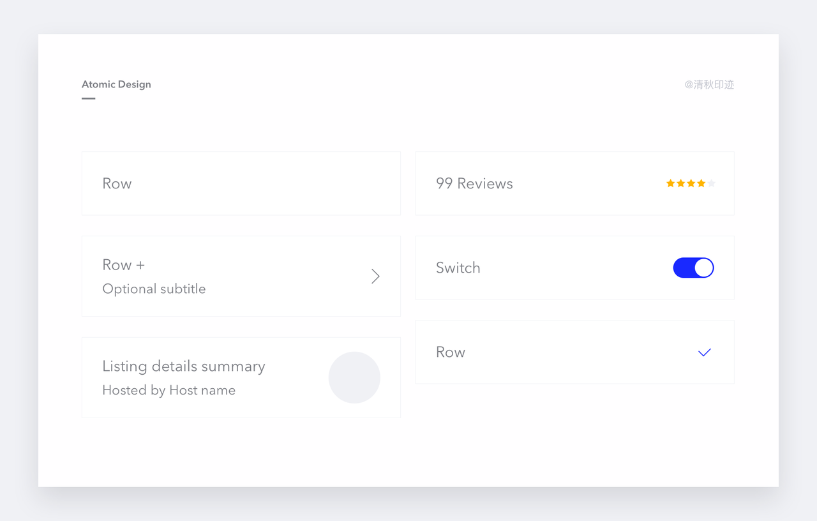Select the Row label beside the checkmark
This screenshot has height=521, width=817.
tap(450, 352)
